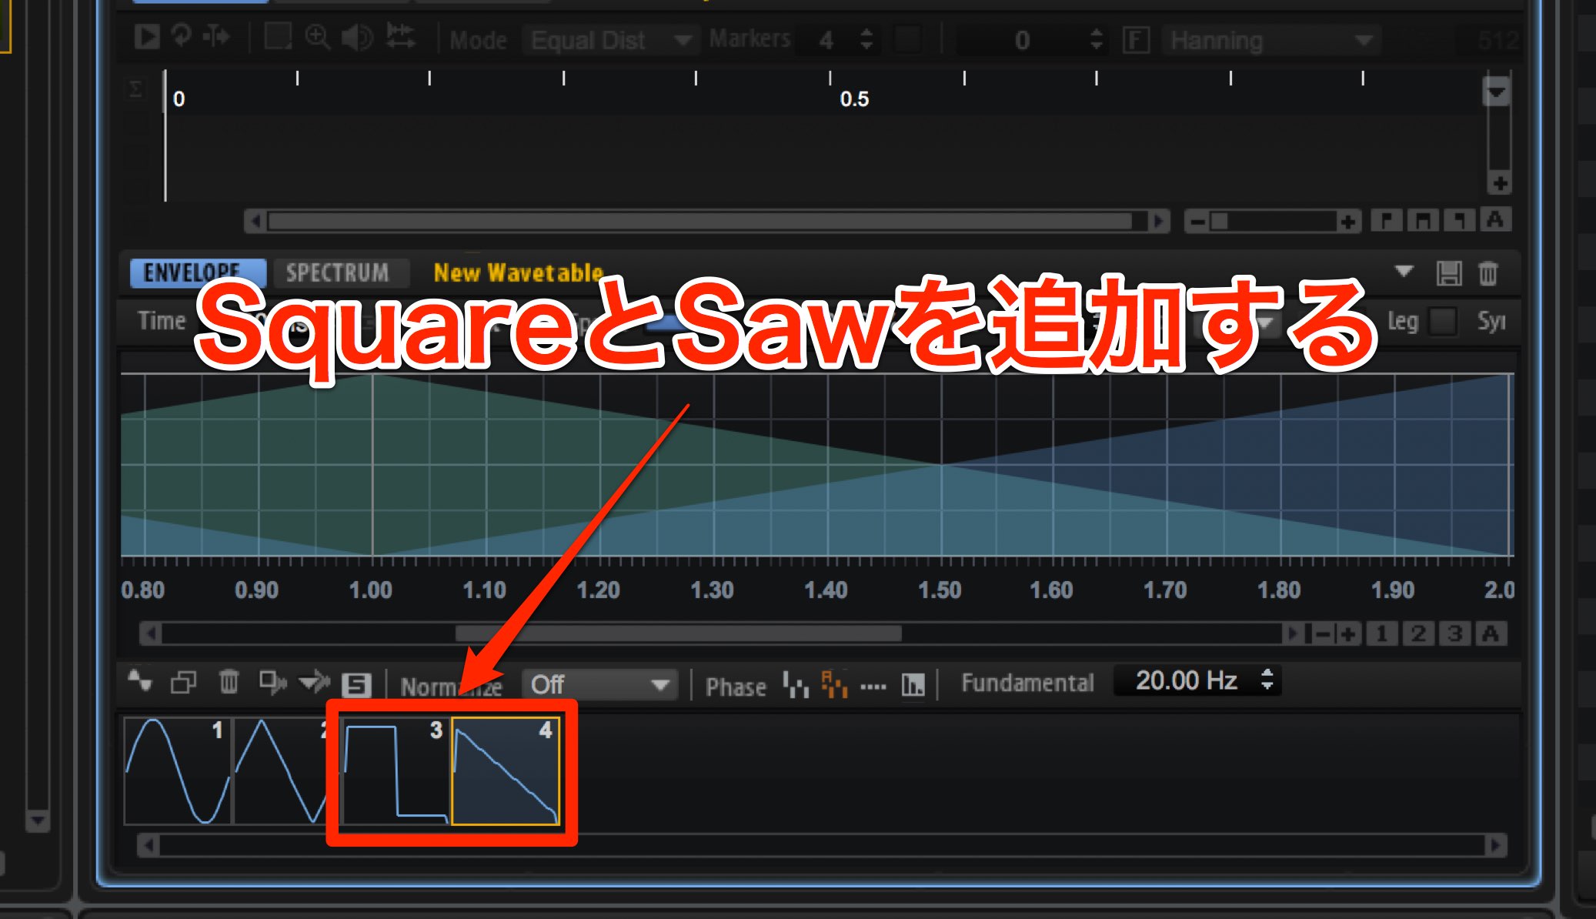This screenshot has width=1596, height=919.
Task: Save the wavetable with the disk icon
Action: pos(1448,273)
